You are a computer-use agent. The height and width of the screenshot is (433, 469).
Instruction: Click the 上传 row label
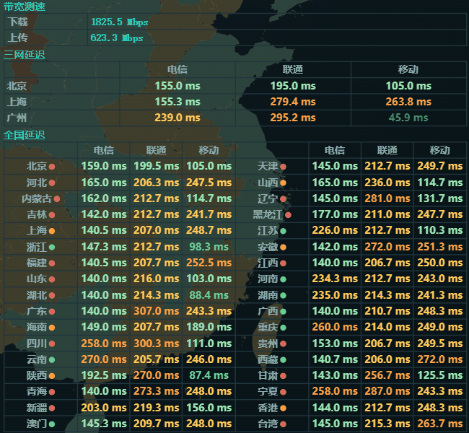click(17, 38)
